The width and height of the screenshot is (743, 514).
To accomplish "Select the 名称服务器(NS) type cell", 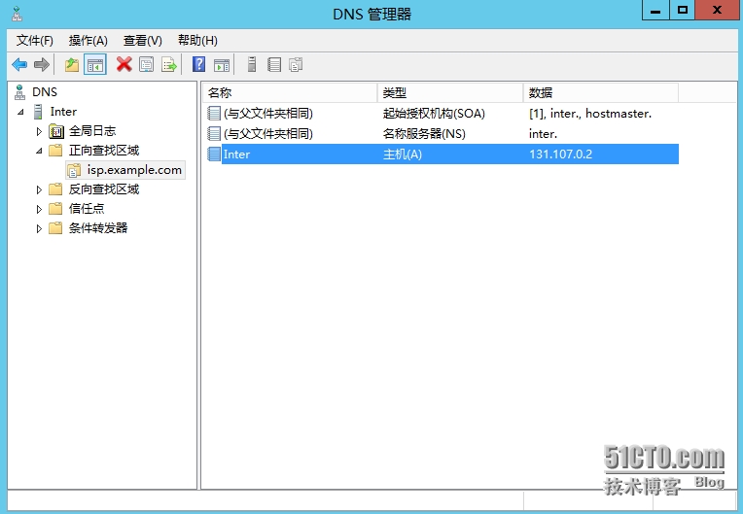I will [424, 134].
